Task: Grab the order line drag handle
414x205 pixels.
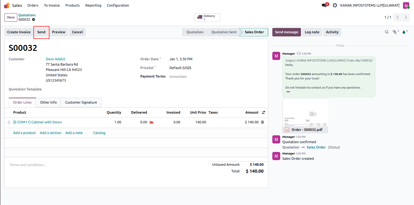Action: (x=9, y=122)
